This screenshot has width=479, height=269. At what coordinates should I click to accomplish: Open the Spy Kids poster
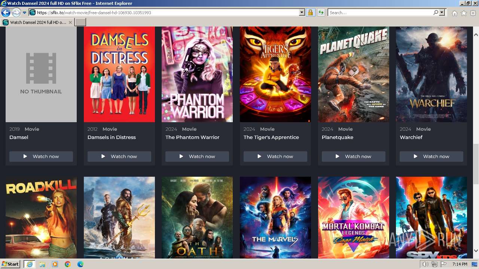click(431, 217)
